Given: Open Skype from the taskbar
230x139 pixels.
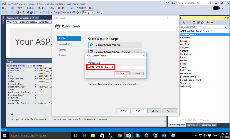Looking at the screenshot, I should 138,136.
